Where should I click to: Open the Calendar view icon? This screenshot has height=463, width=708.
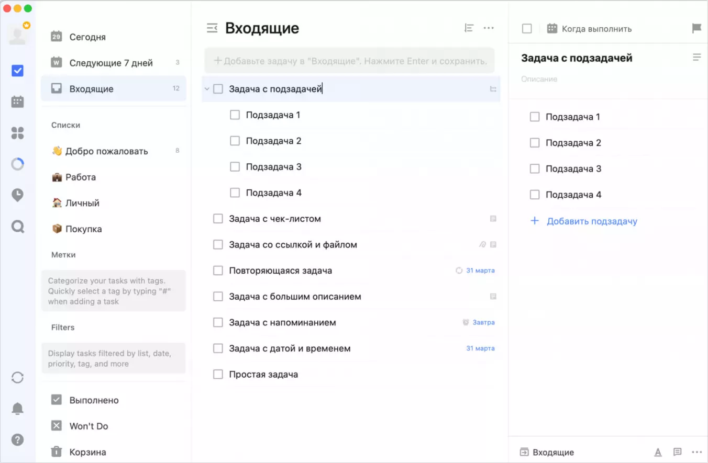coord(17,102)
